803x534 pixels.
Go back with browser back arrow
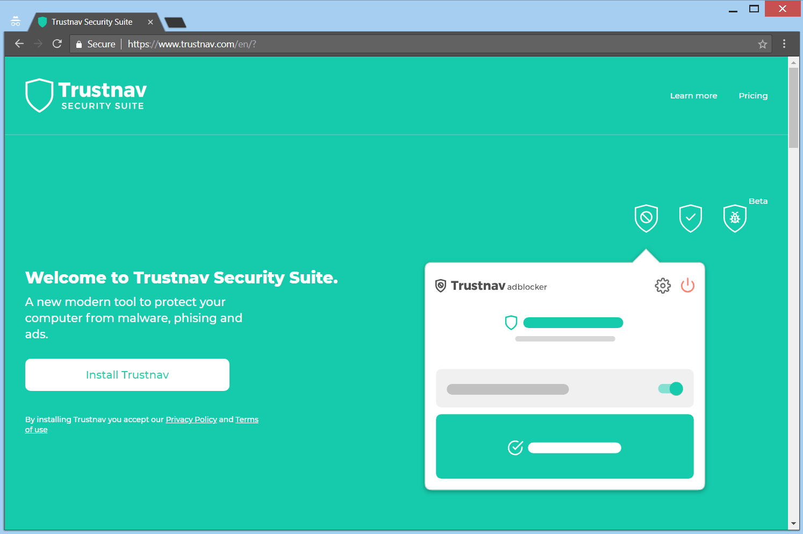pyautogui.click(x=19, y=44)
